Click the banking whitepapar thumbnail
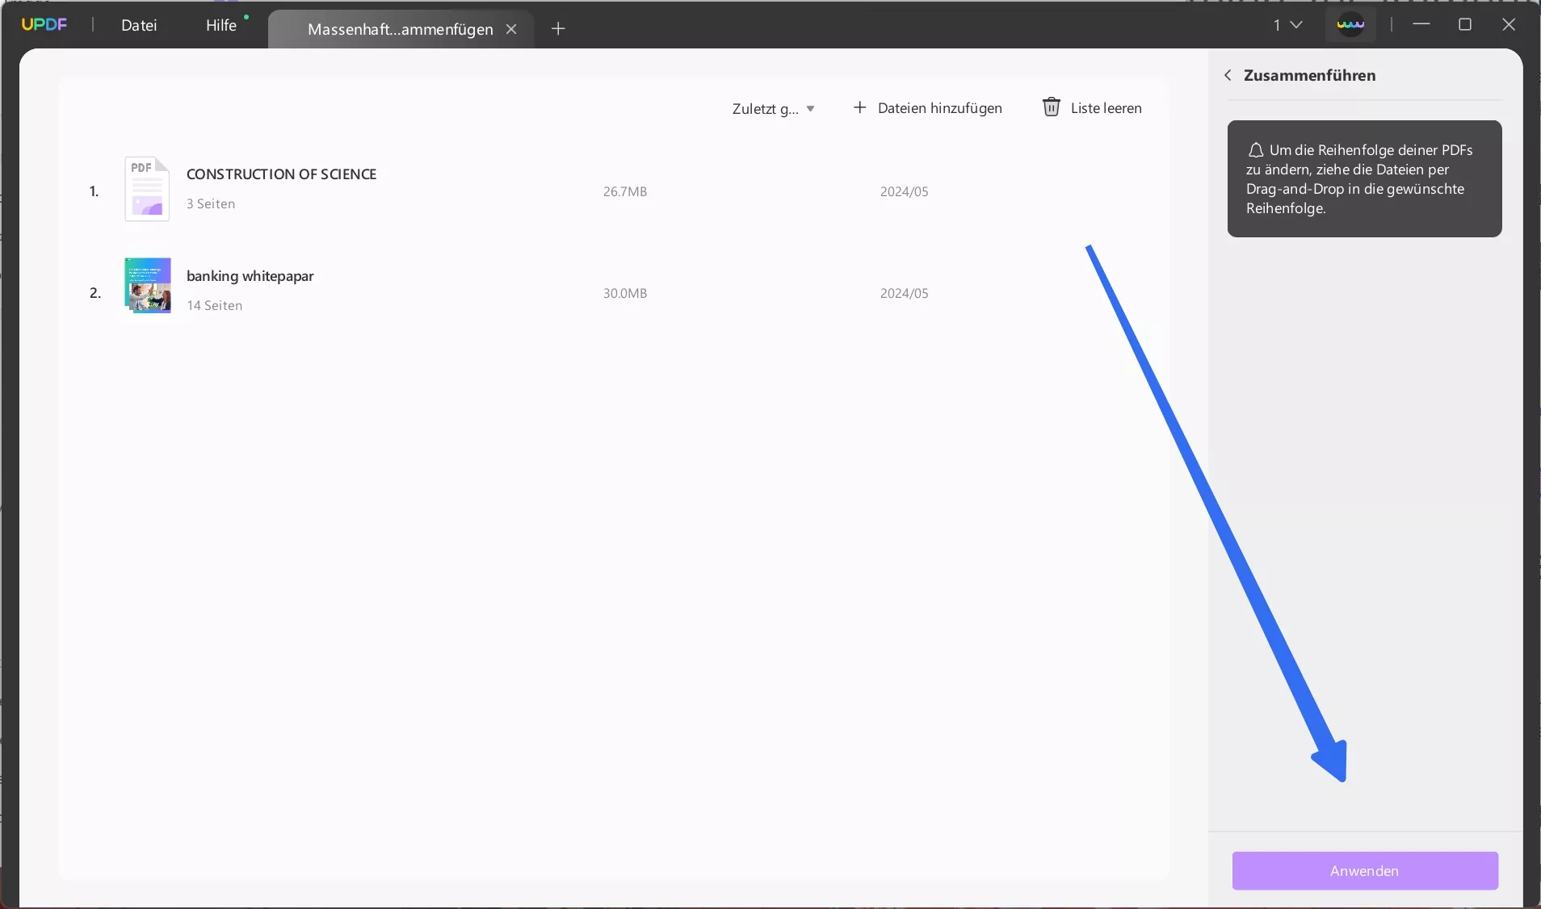 click(x=147, y=284)
